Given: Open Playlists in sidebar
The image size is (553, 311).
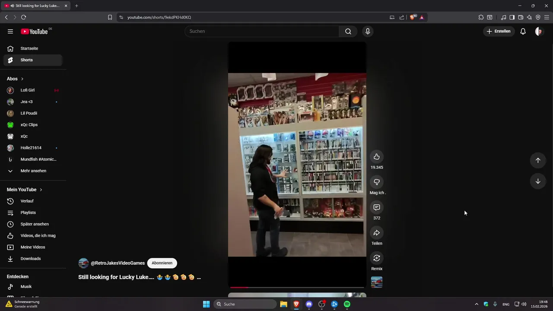Looking at the screenshot, I should [x=33, y=213].
